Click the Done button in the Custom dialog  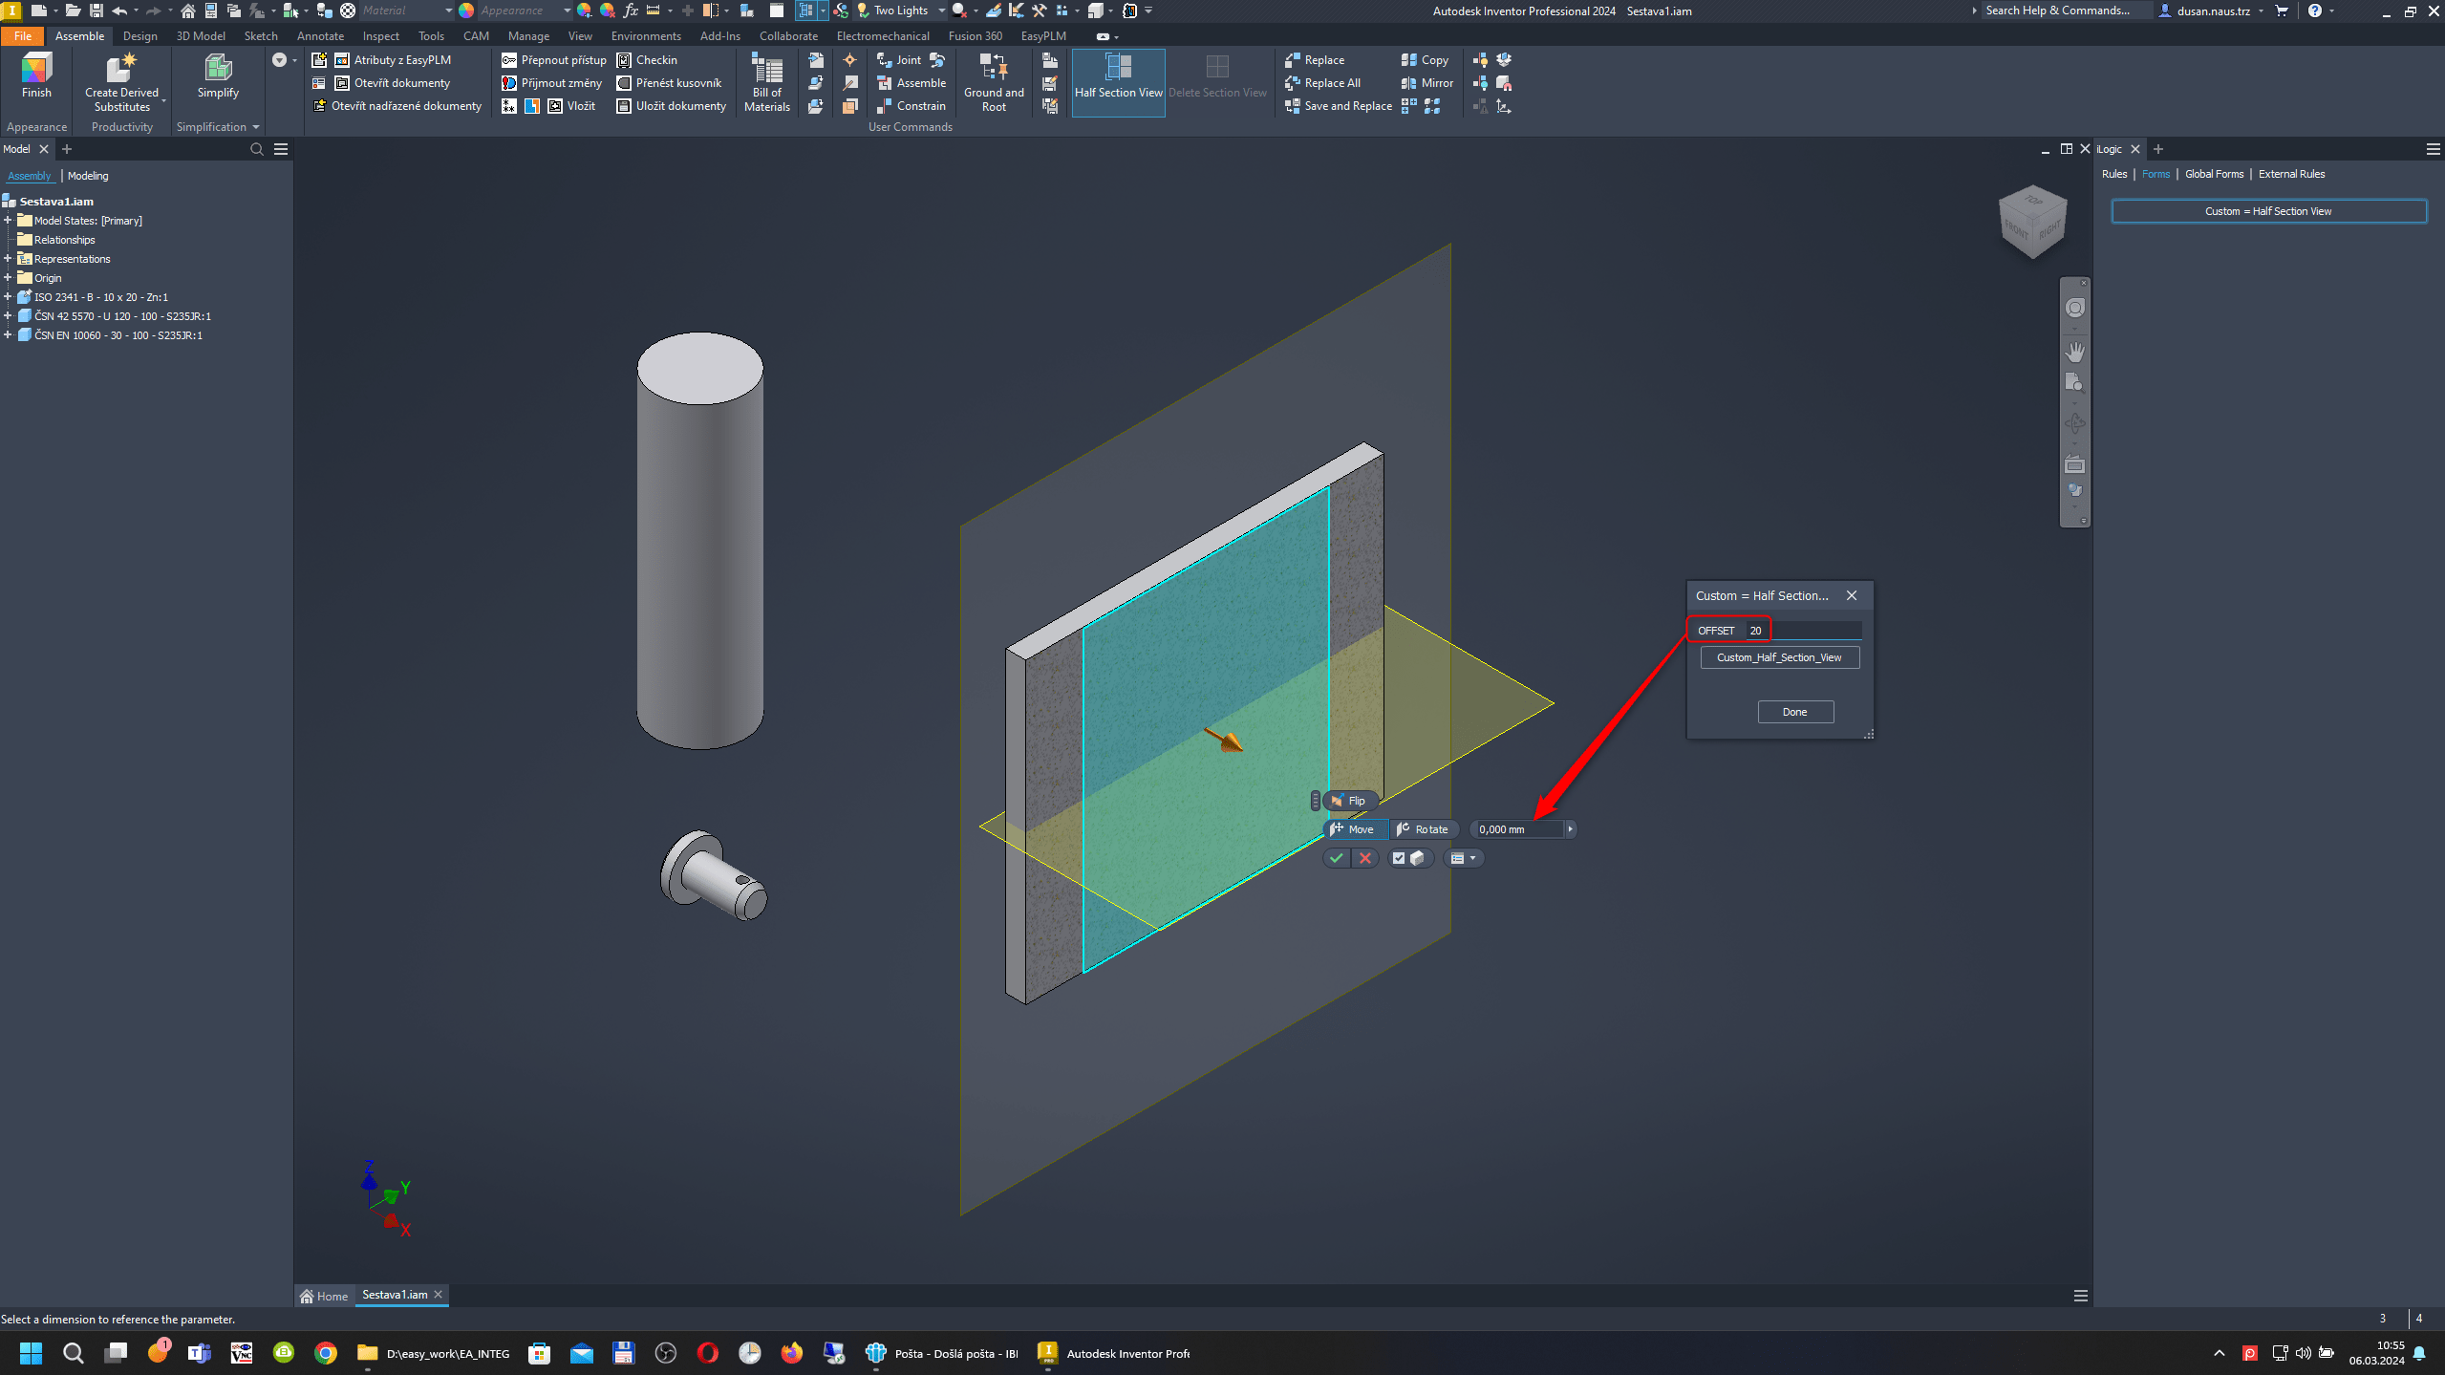pyautogui.click(x=1793, y=711)
